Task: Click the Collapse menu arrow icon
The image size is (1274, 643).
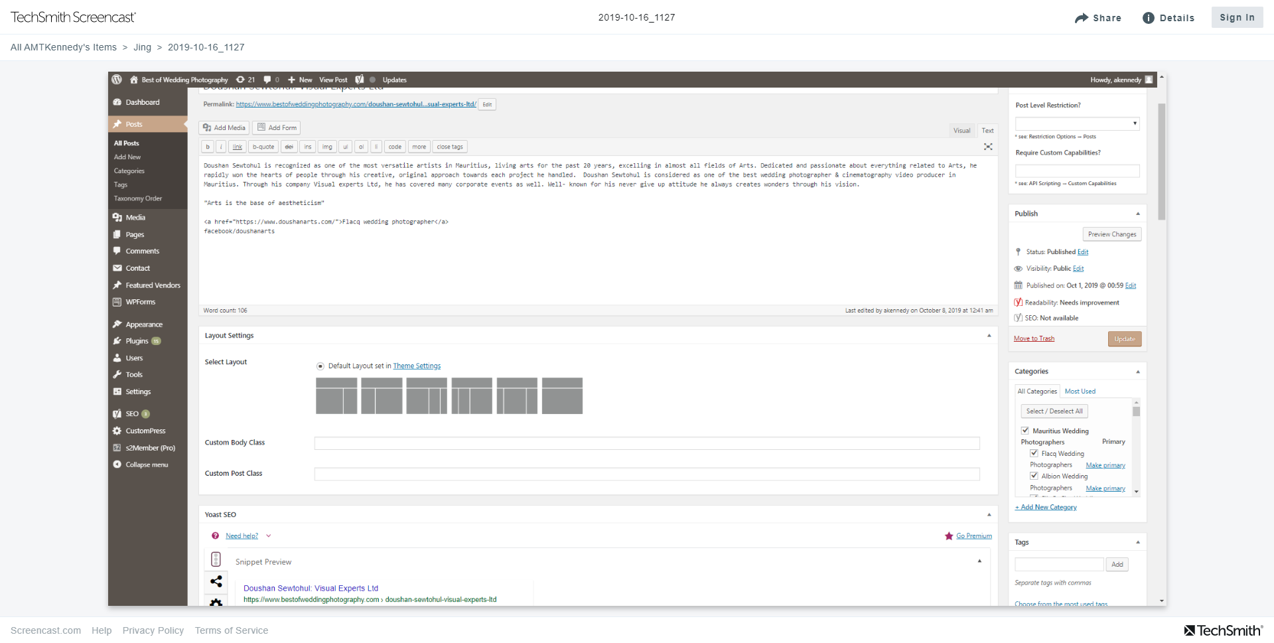Action: [117, 464]
